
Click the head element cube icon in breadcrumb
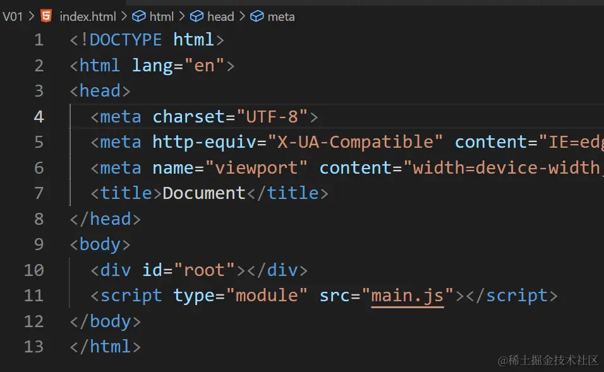[x=197, y=16]
